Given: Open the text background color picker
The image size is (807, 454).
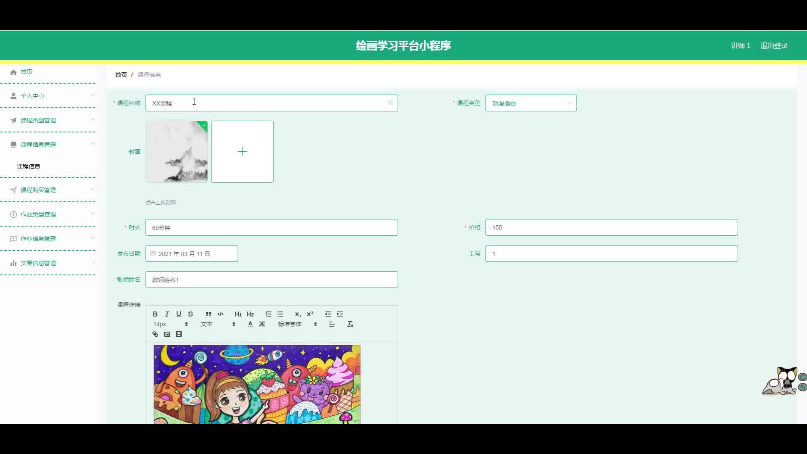Looking at the screenshot, I should [262, 324].
